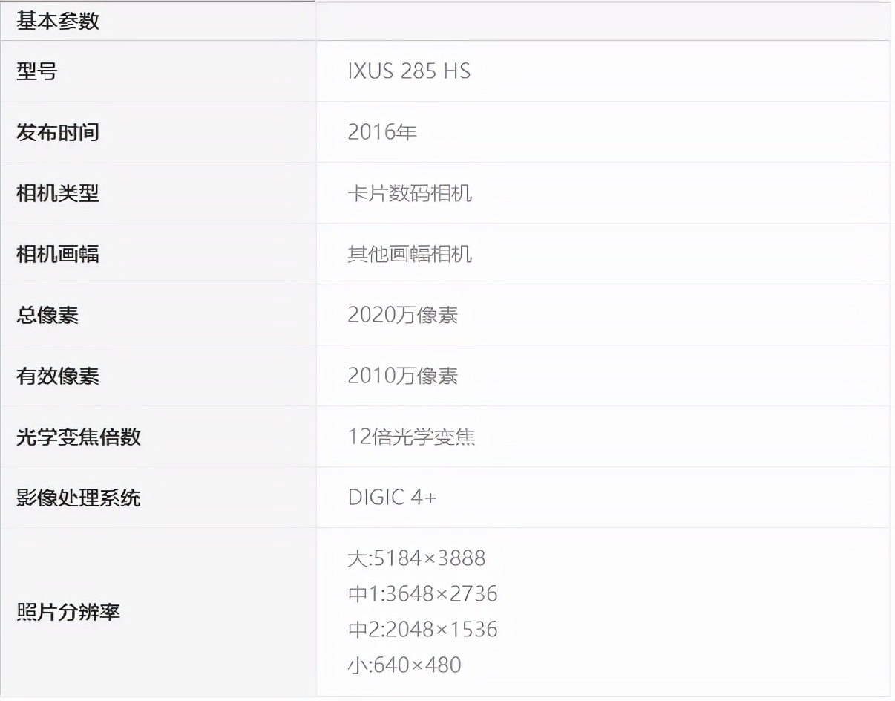Select the 12倍光学变焦 zoom value

(x=412, y=437)
